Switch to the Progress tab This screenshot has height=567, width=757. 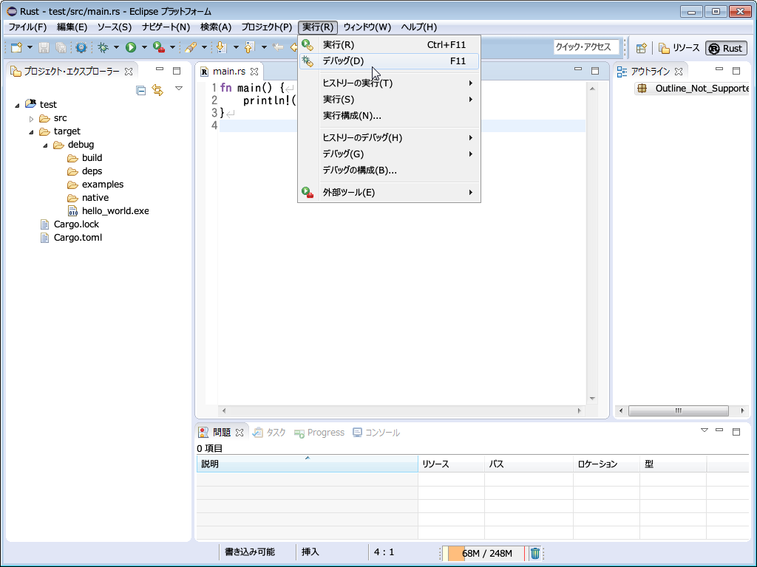319,433
